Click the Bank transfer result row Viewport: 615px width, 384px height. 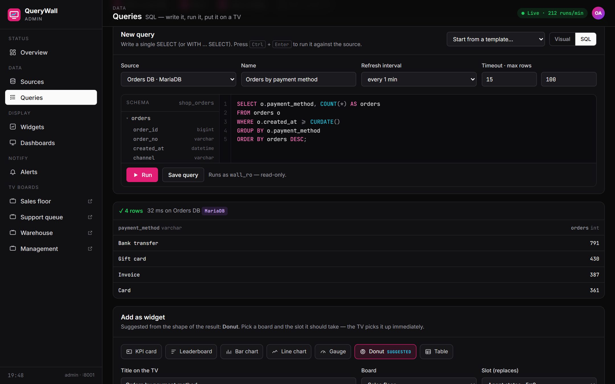pyautogui.click(x=359, y=243)
